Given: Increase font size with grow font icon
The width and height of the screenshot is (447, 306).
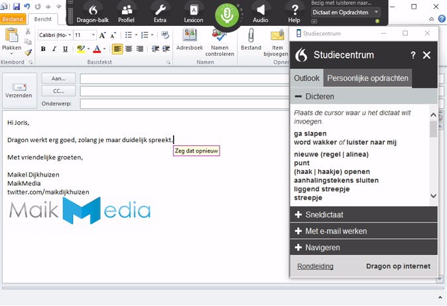Looking at the screenshot, I should 102,35.
